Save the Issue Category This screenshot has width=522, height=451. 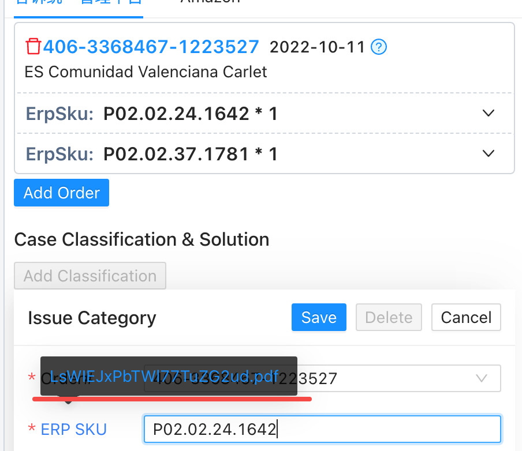tap(319, 317)
